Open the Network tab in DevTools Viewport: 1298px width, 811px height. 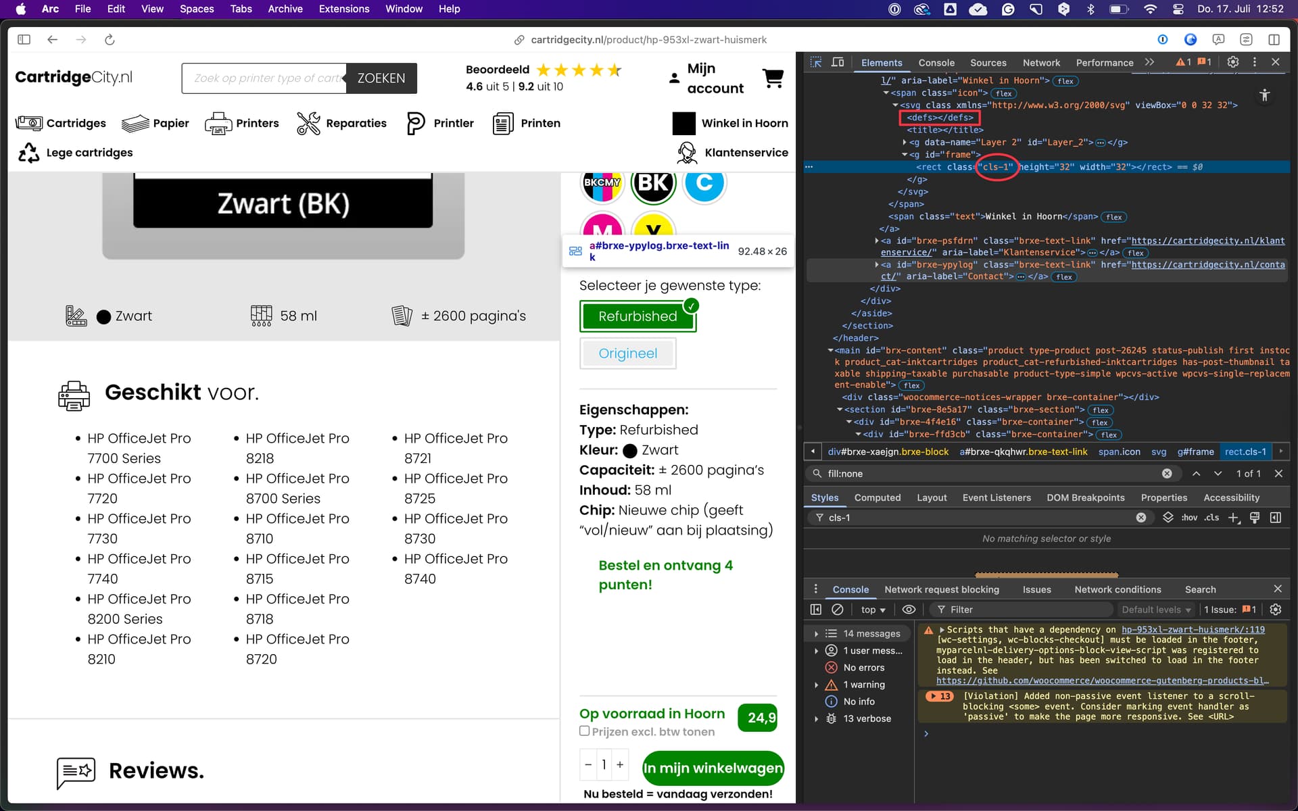(x=1040, y=63)
